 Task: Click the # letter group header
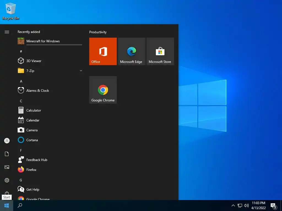pos(21,51)
